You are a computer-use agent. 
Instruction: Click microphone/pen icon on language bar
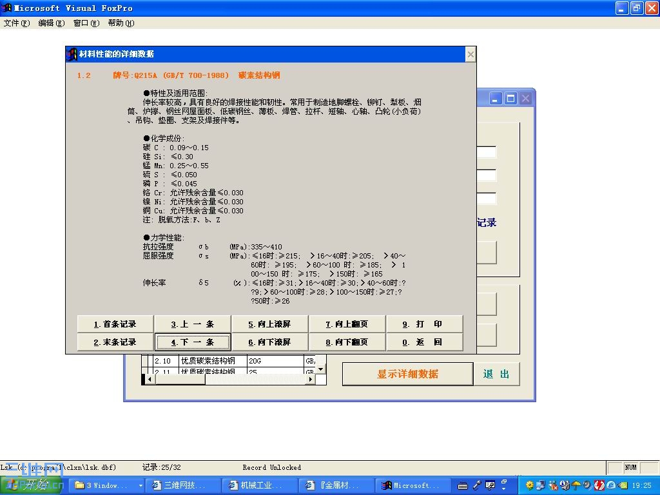(x=476, y=486)
